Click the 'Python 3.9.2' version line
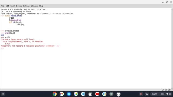Viewport: 173px width, 97px height. 24,9
